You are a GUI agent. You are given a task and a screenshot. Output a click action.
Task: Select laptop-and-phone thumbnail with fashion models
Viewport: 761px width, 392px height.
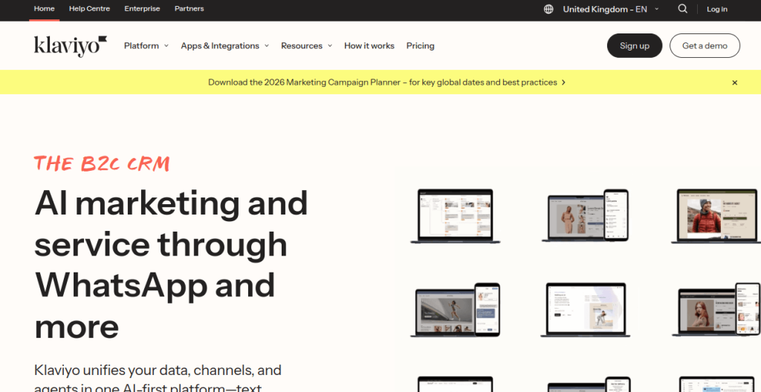(x=586, y=215)
